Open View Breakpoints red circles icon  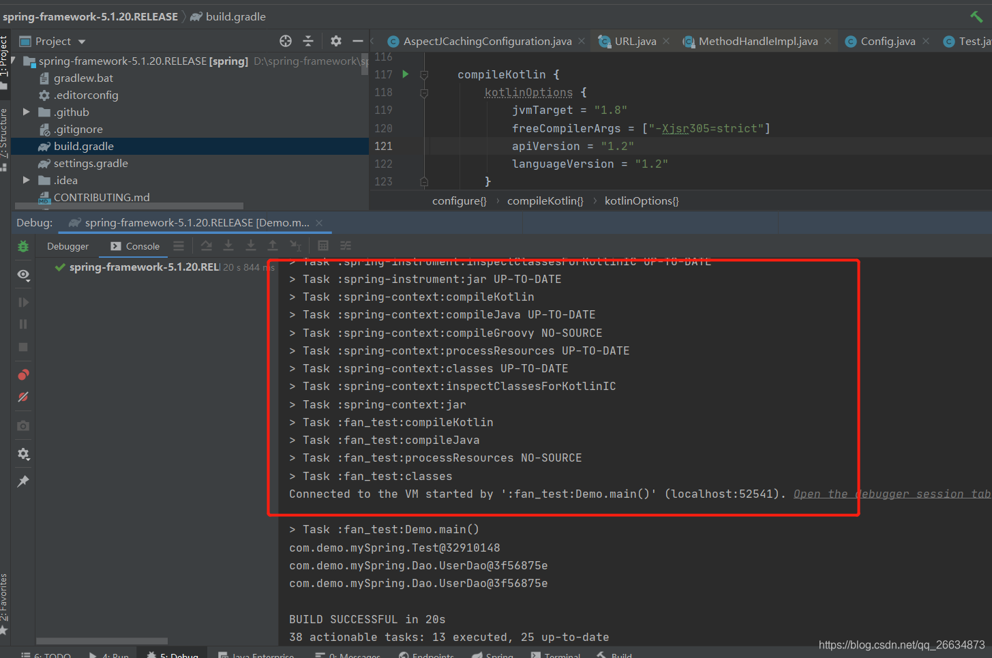click(23, 374)
